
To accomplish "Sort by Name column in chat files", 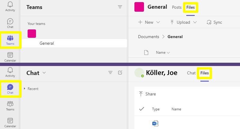I will [x=176, y=109].
